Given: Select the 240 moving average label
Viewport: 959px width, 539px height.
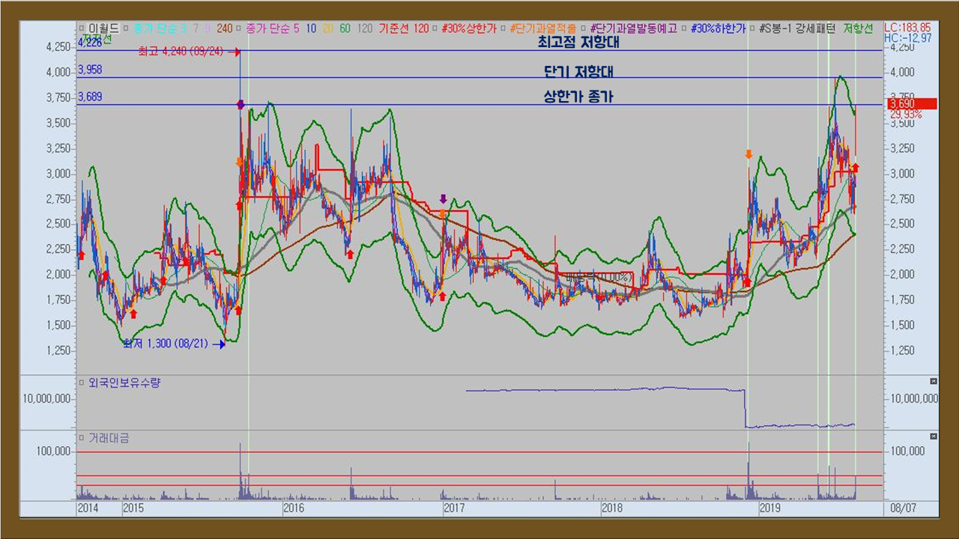Looking at the screenshot, I should [x=224, y=28].
